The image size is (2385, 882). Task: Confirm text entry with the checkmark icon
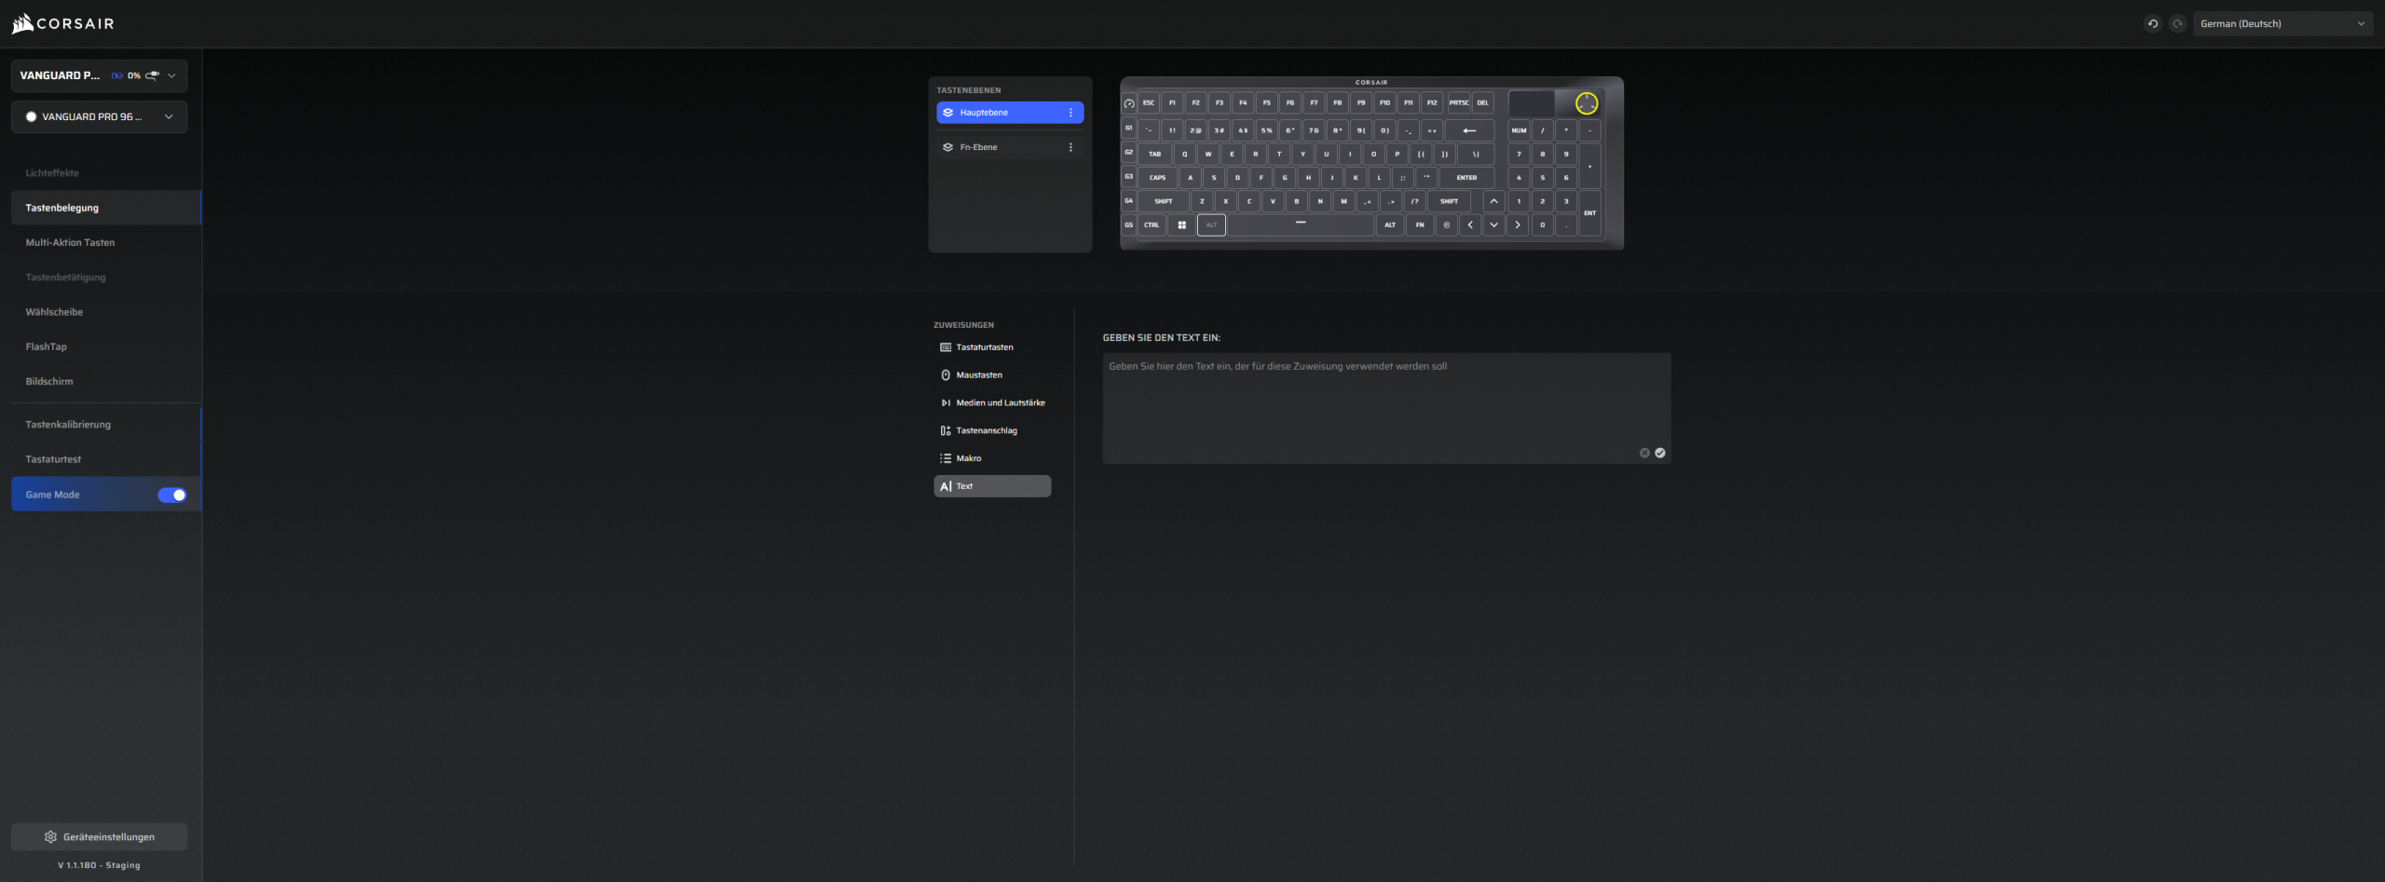[1659, 453]
